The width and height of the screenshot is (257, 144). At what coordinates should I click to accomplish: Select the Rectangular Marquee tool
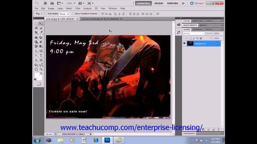(x=36, y=24)
